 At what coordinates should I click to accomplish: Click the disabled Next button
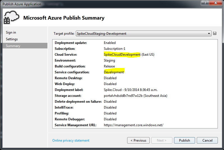pos(162,140)
